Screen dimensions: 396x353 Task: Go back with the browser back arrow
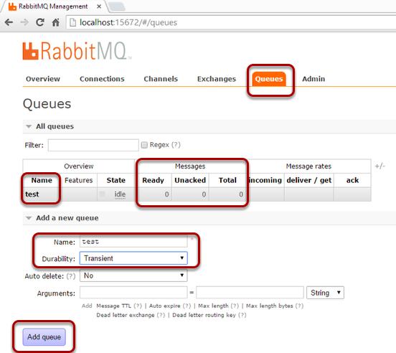click(x=9, y=22)
